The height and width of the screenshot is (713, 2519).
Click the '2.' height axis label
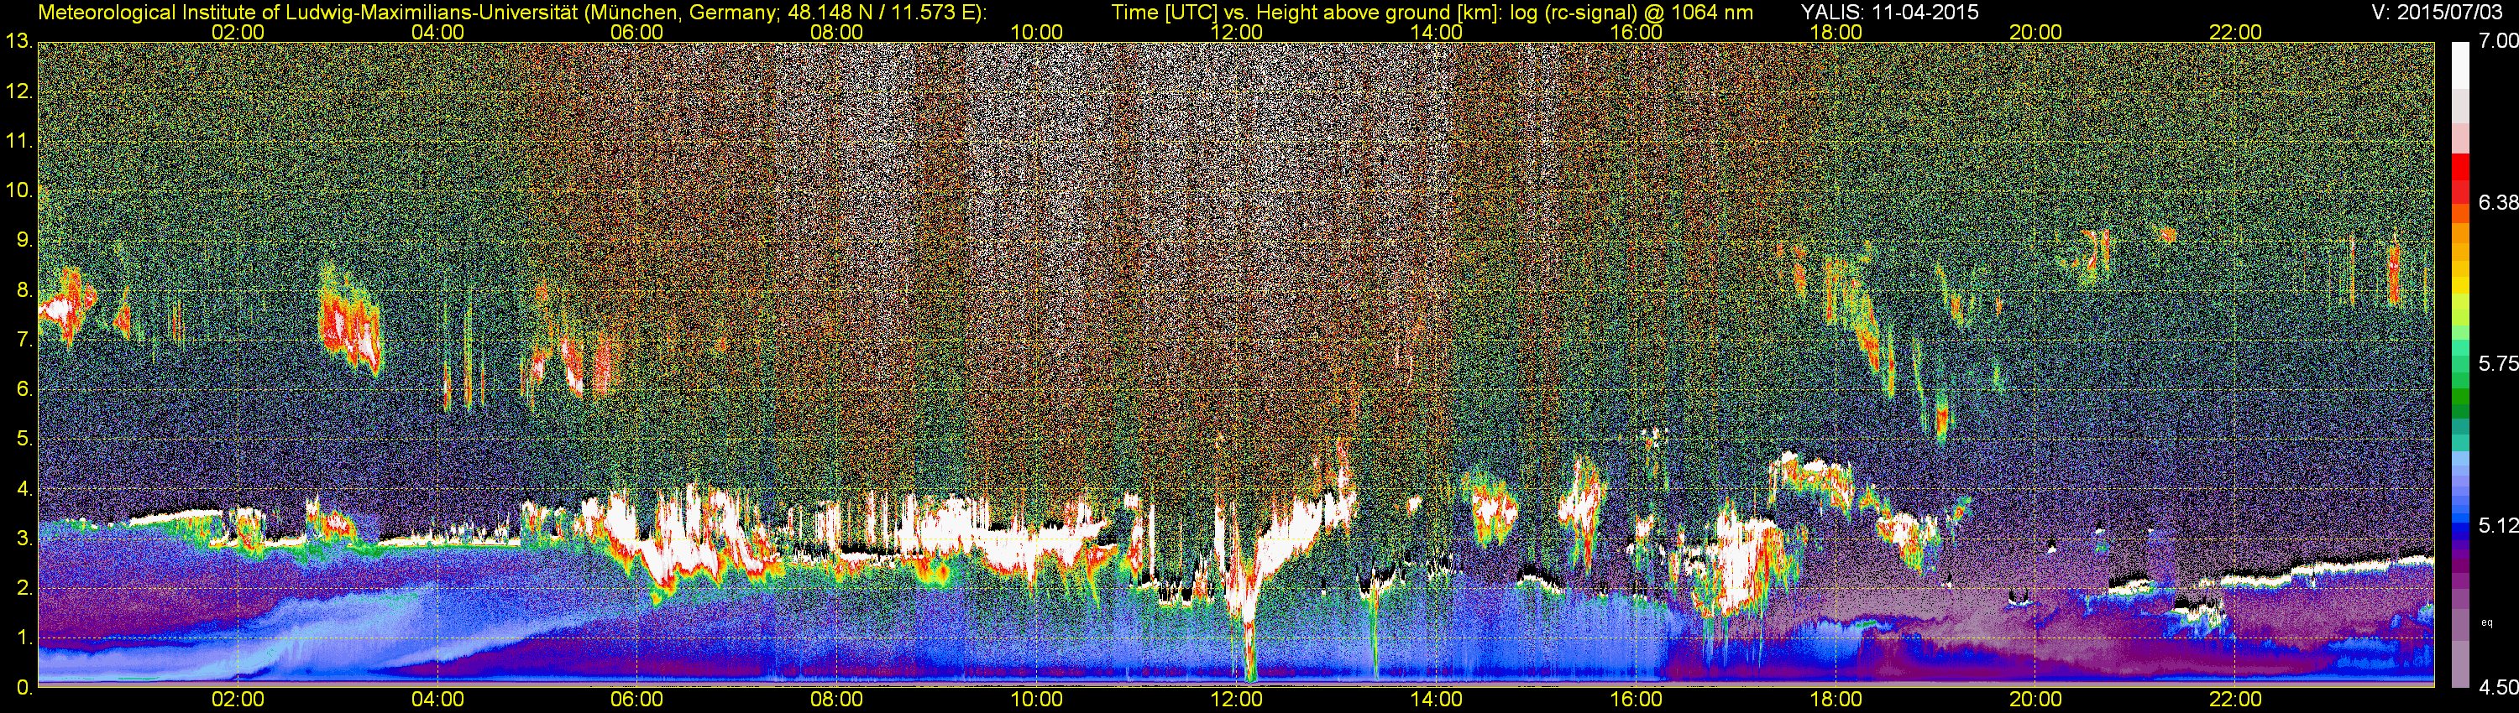tap(24, 588)
